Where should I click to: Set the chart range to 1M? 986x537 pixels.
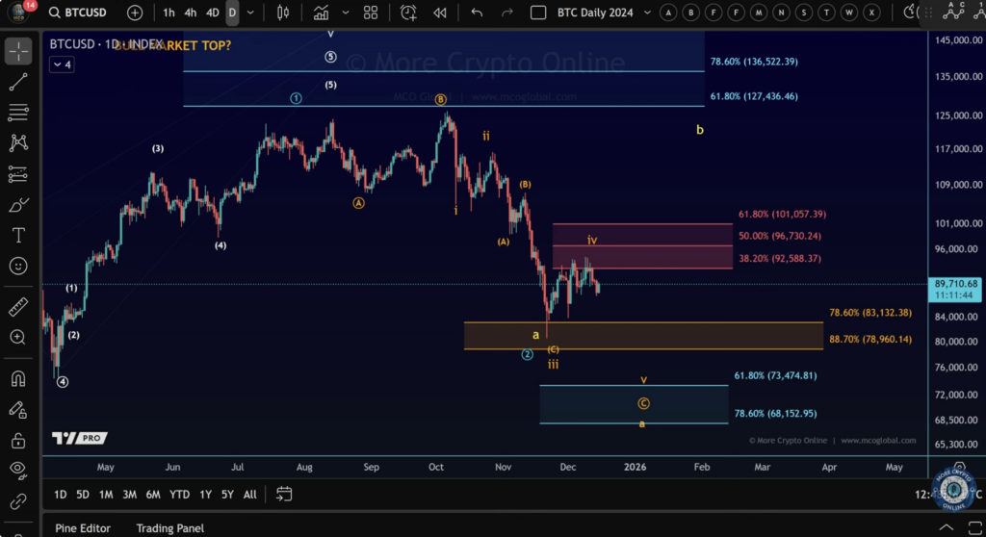pyautogui.click(x=106, y=495)
